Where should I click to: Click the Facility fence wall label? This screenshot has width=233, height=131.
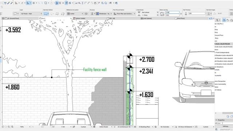(95, 70)
